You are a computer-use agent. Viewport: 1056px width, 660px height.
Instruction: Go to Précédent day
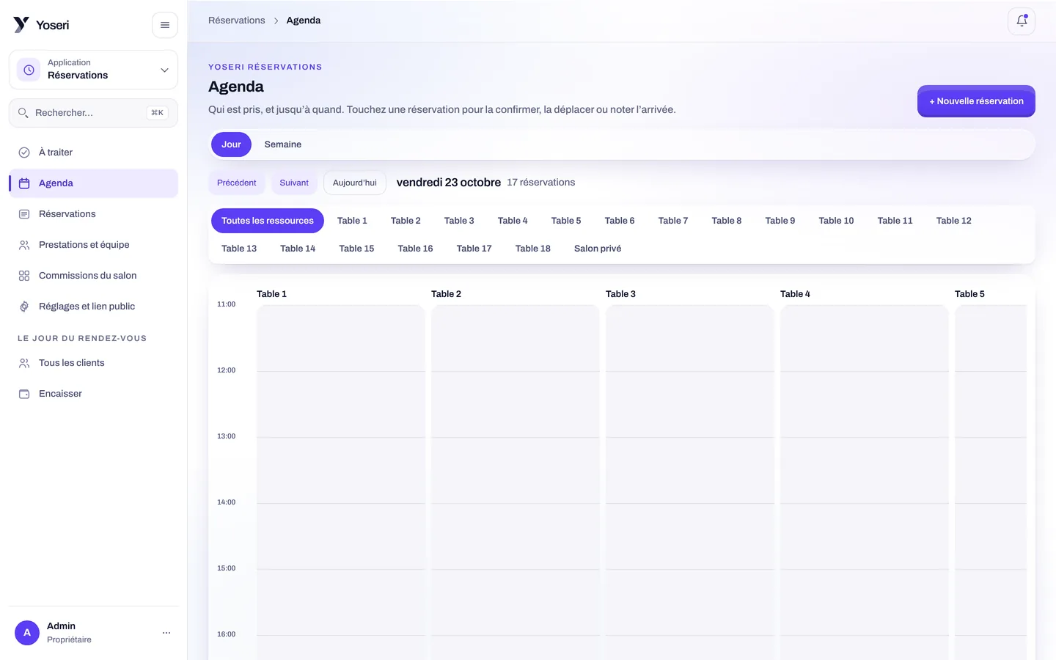point(237,183)
